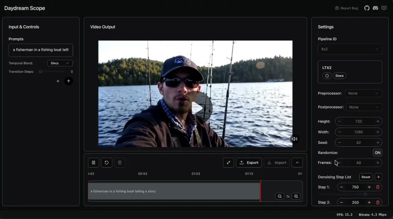Delete the timeline clip with trash icon
Image resolution: width=393 pixels, height=219 pixels.
click(x=120, y=162)
